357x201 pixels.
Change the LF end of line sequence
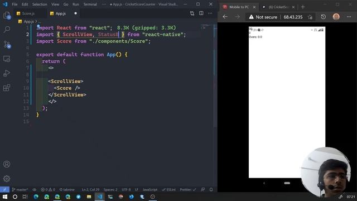(137, 190)
